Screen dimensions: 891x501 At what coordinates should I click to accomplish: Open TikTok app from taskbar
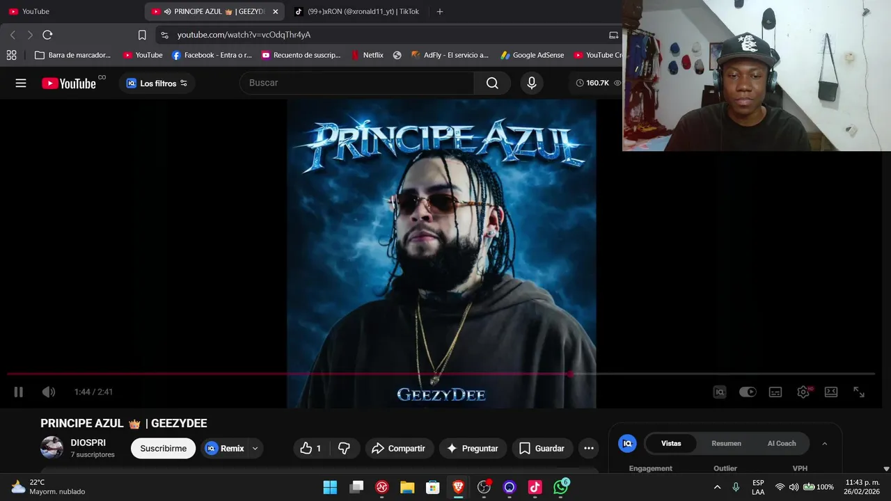tap(535, 487)
